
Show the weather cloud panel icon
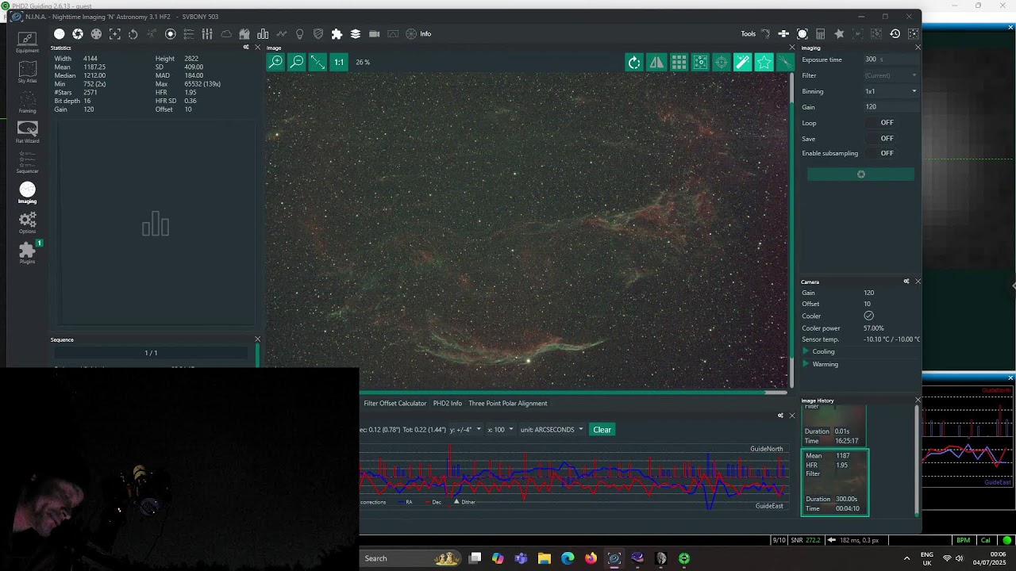(226, 34)
